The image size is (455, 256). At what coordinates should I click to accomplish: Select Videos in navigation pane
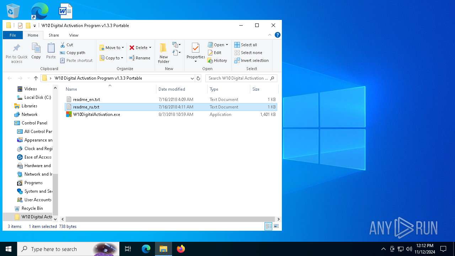point(31,89)
